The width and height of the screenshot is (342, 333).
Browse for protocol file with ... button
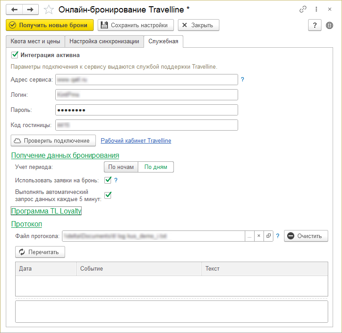click(250, 236)
